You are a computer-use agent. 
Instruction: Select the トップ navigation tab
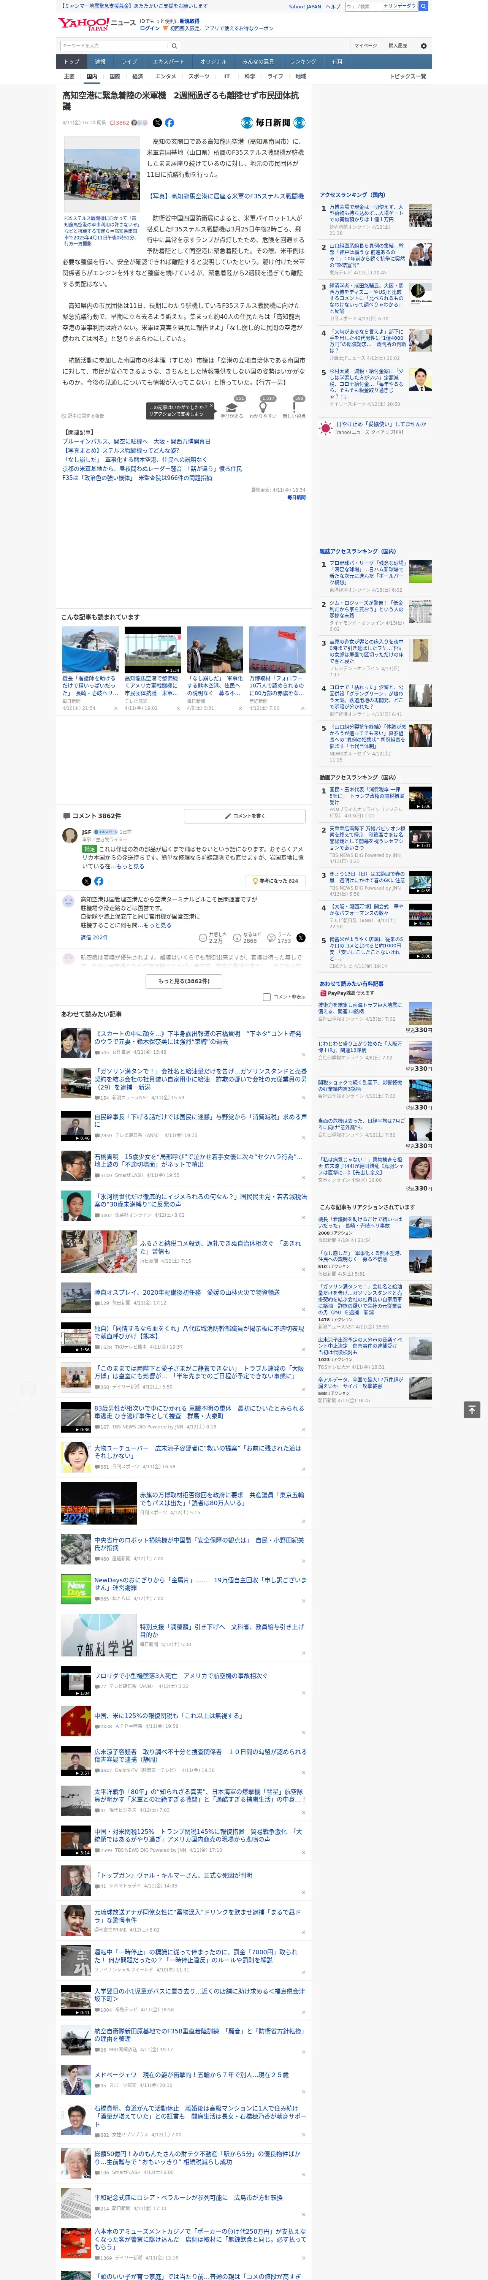pyautogui.click(x=72, y=61)
